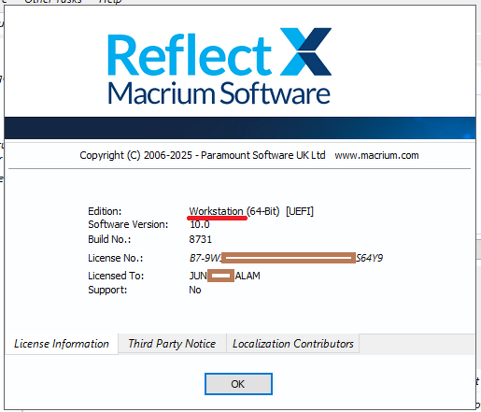Click the Build No. value 8731
Image resolution: width=481 pixels, height=412 pixels.
(x=200, y=239)
